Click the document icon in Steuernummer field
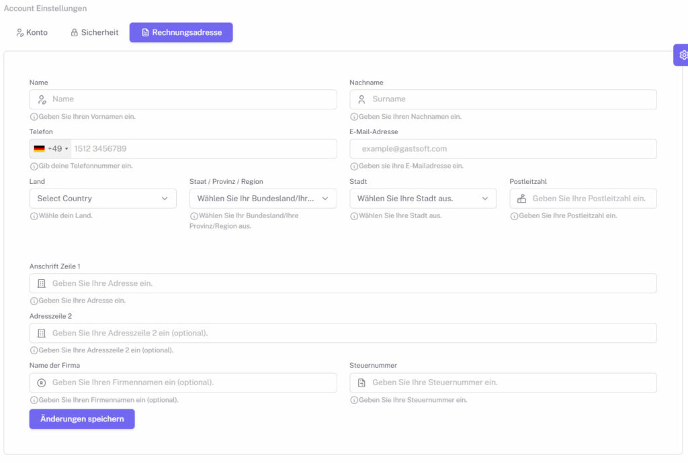Viewport: 688px width, 463px height. 361,382
